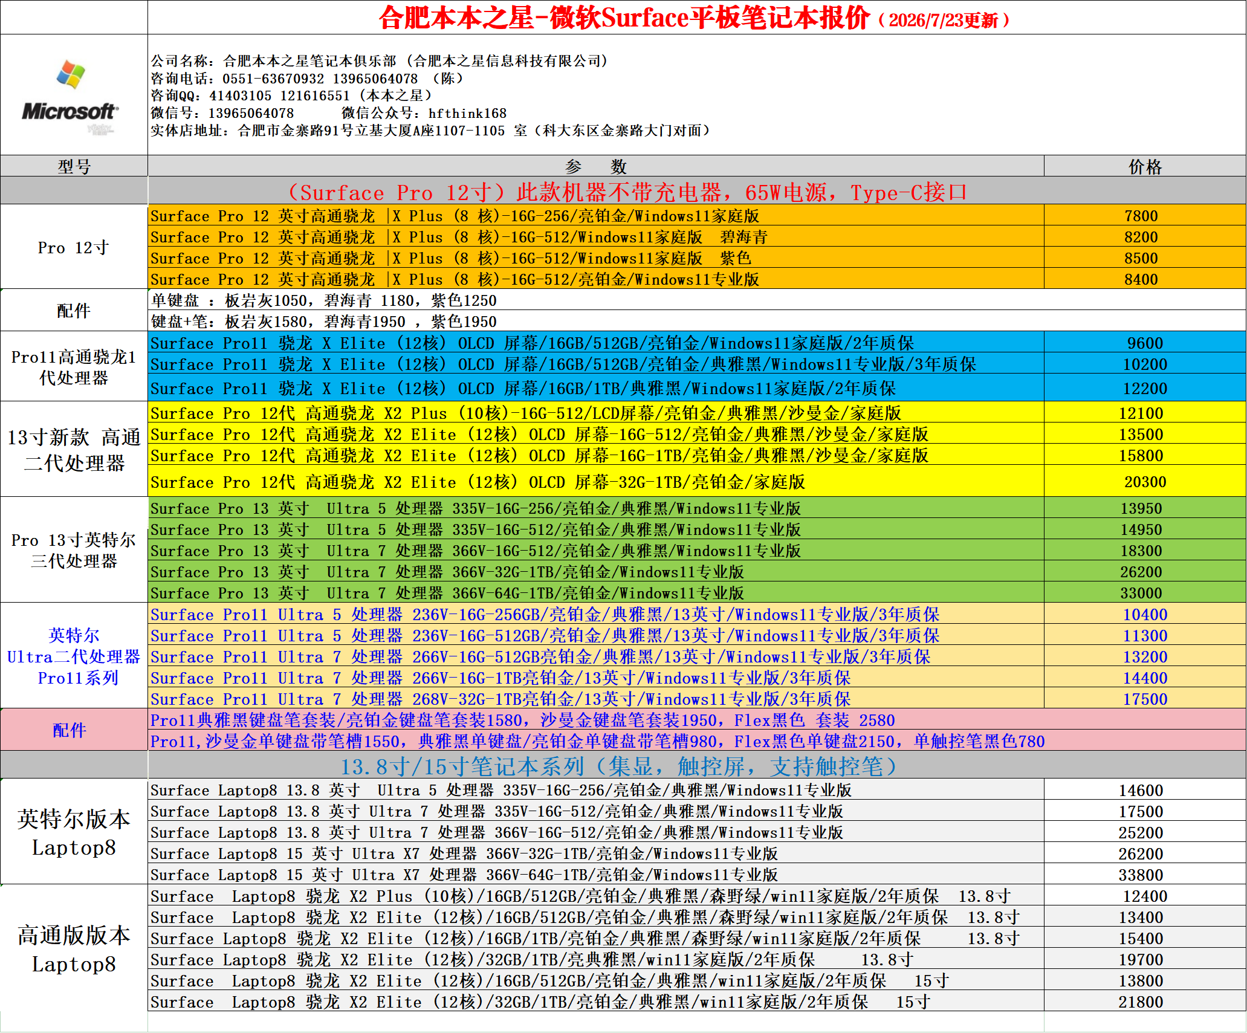Click the Pro 13 Ultra 5 335V-16G-512 row
Viewport: 1247px width, 1033px height.
pyautogui.click(x=596, y=529)
